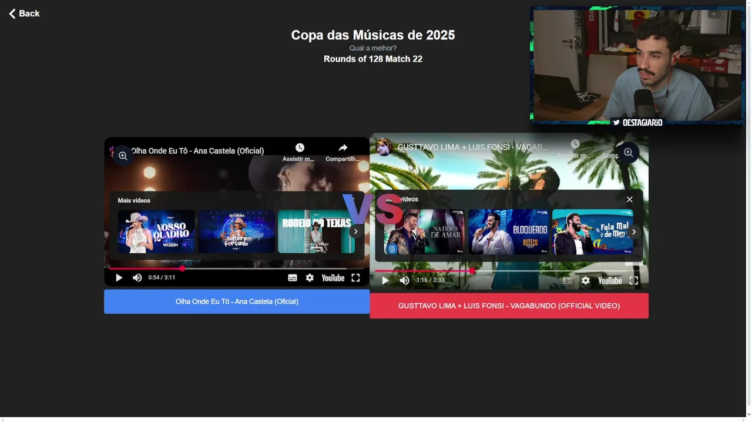Viewport: 752px width, 423px height.
Task: Open settings gear on right video
Action: (x=586, y=281)
